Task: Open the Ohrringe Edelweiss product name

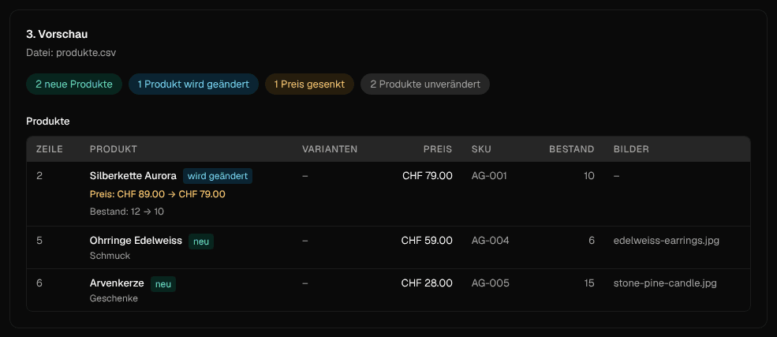Action: (136, 241)
